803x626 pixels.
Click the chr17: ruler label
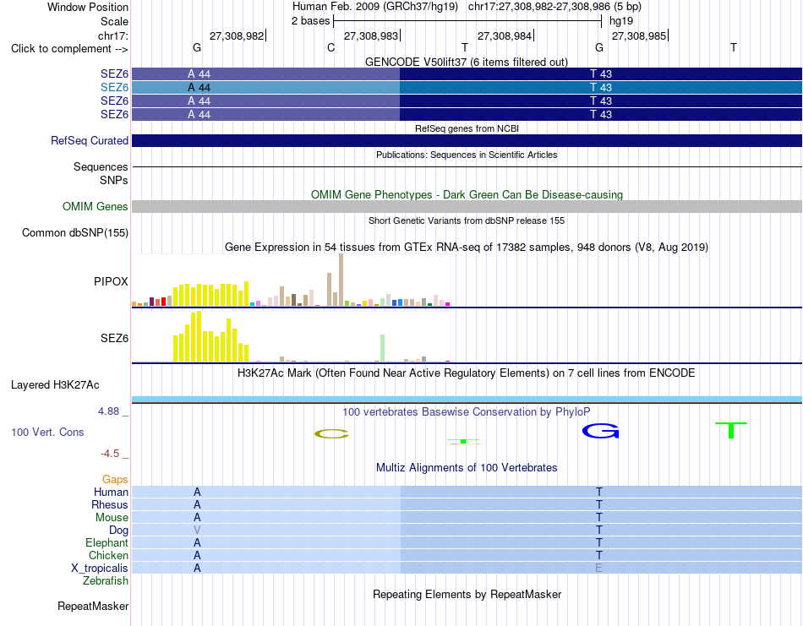tap(112, 35)
